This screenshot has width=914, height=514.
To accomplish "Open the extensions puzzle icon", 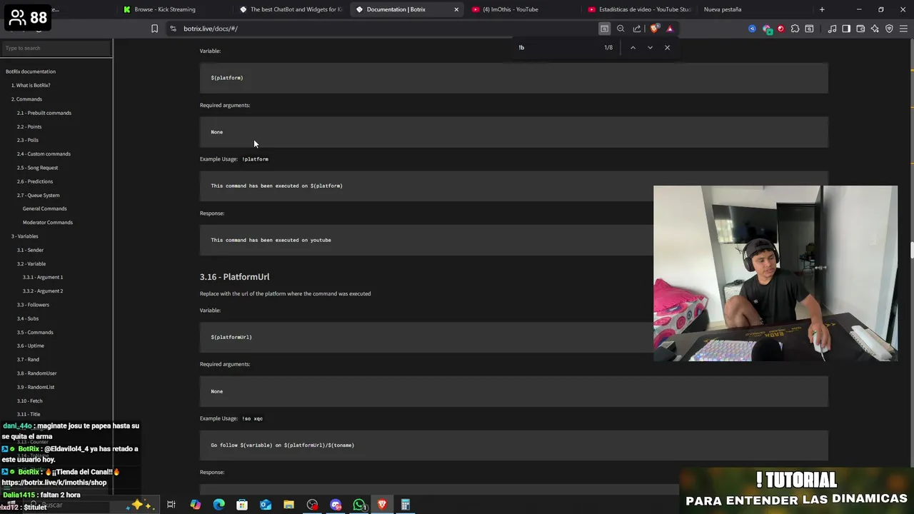I will coord(795,29).
